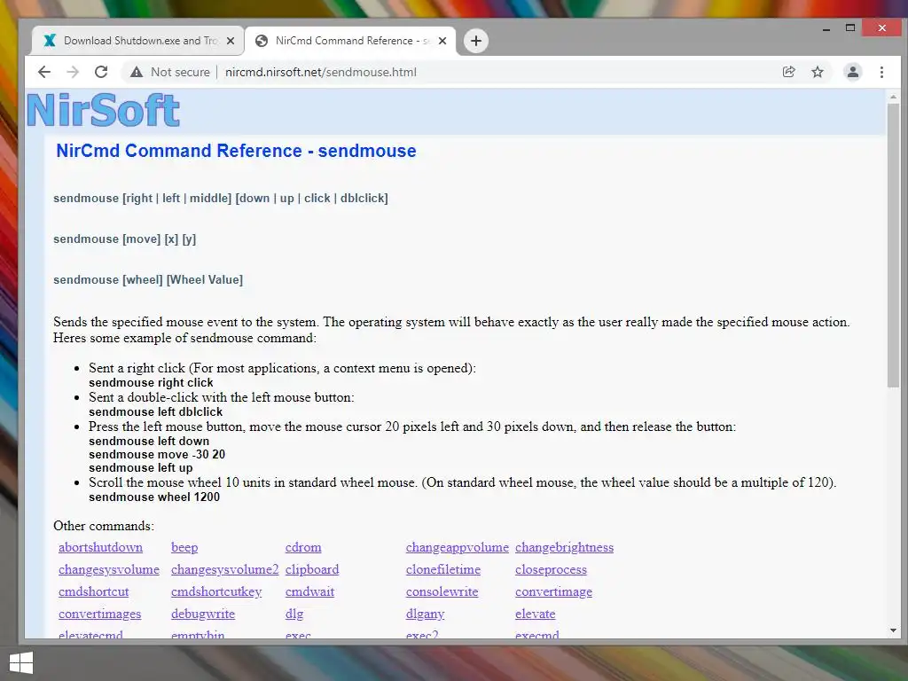Click the 'sendmouse left dblclick' example text

click(x=155, y=411)
